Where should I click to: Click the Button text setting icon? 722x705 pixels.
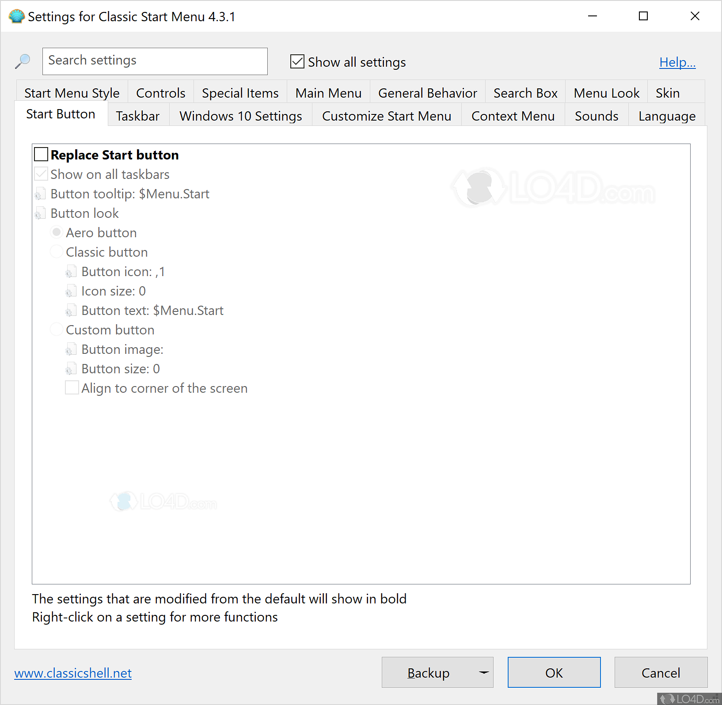click(71, 311)
